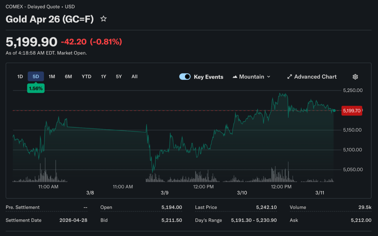The width and height of the screenshot is (378, 236).
Task: Select the 1D time range
Action: [20, 77]
